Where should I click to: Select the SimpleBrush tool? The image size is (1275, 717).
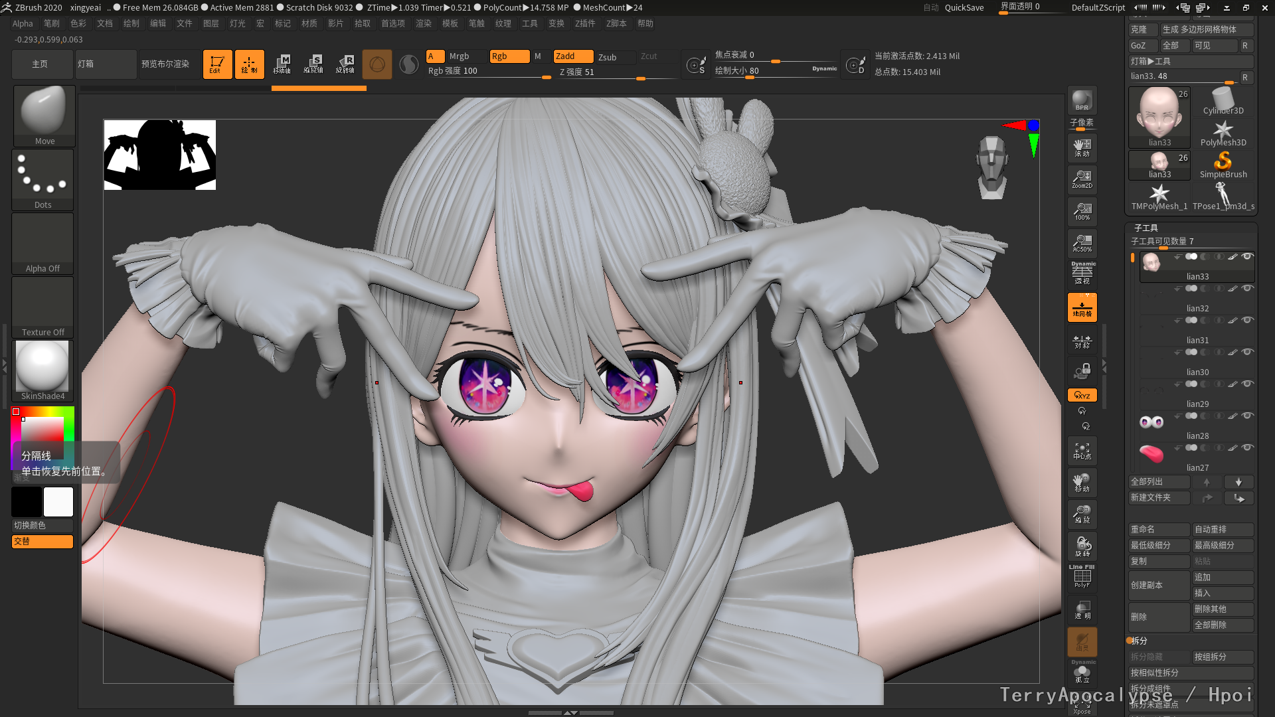click(1223, 165)
